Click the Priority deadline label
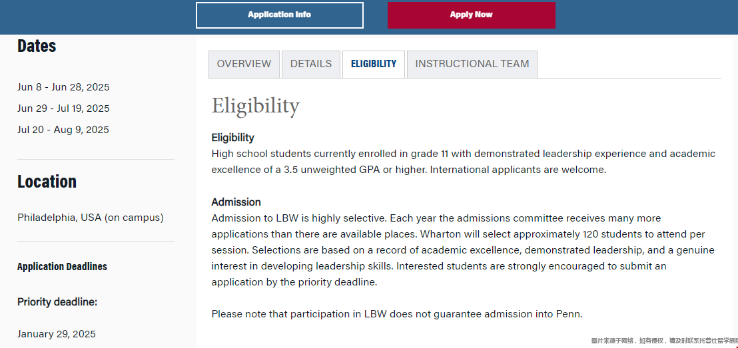 coord(57,302)
